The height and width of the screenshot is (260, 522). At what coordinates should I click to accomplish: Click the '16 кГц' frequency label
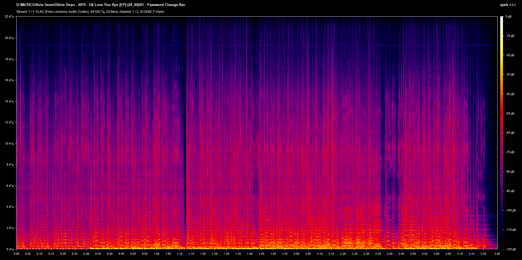pos(9,80)
